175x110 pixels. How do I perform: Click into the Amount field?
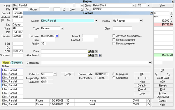tap(90, 36)
